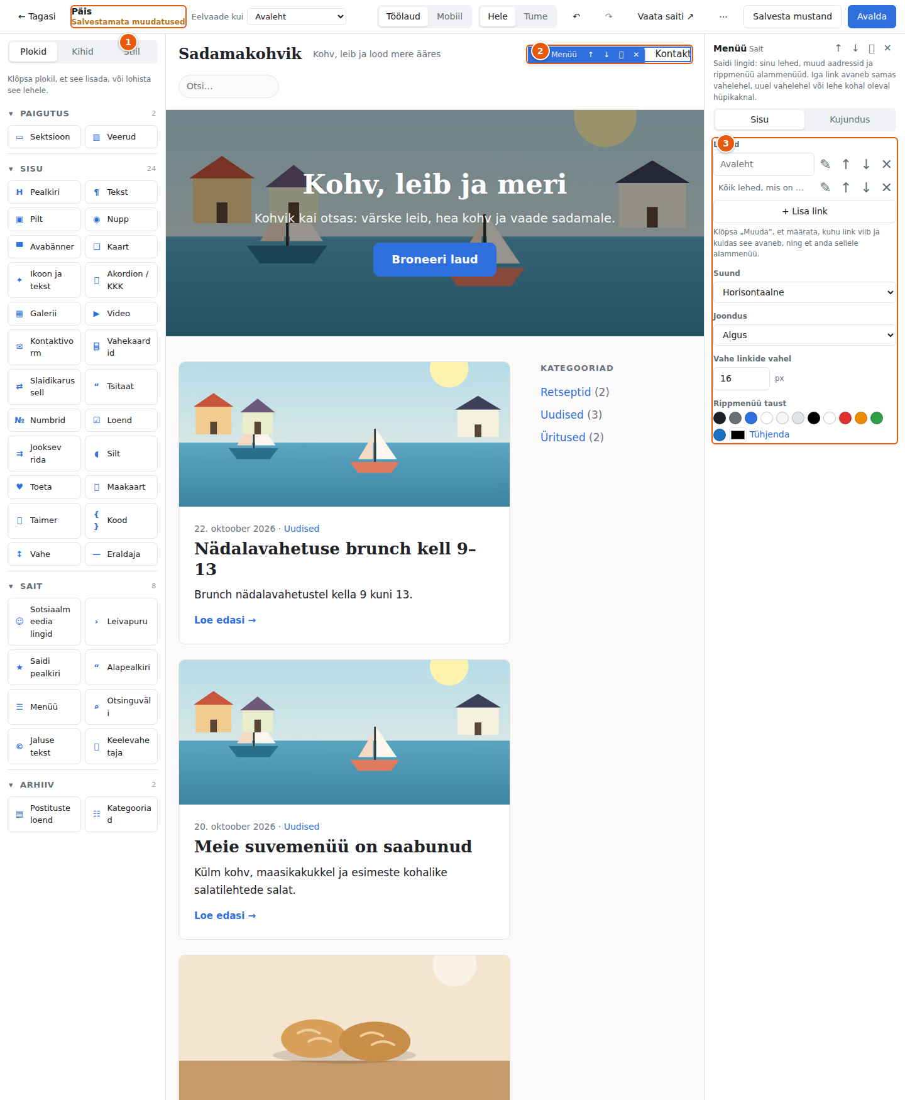This screenshot has width=905, height=1100.
Task: Add a Video block
Action: coord(121,314)
